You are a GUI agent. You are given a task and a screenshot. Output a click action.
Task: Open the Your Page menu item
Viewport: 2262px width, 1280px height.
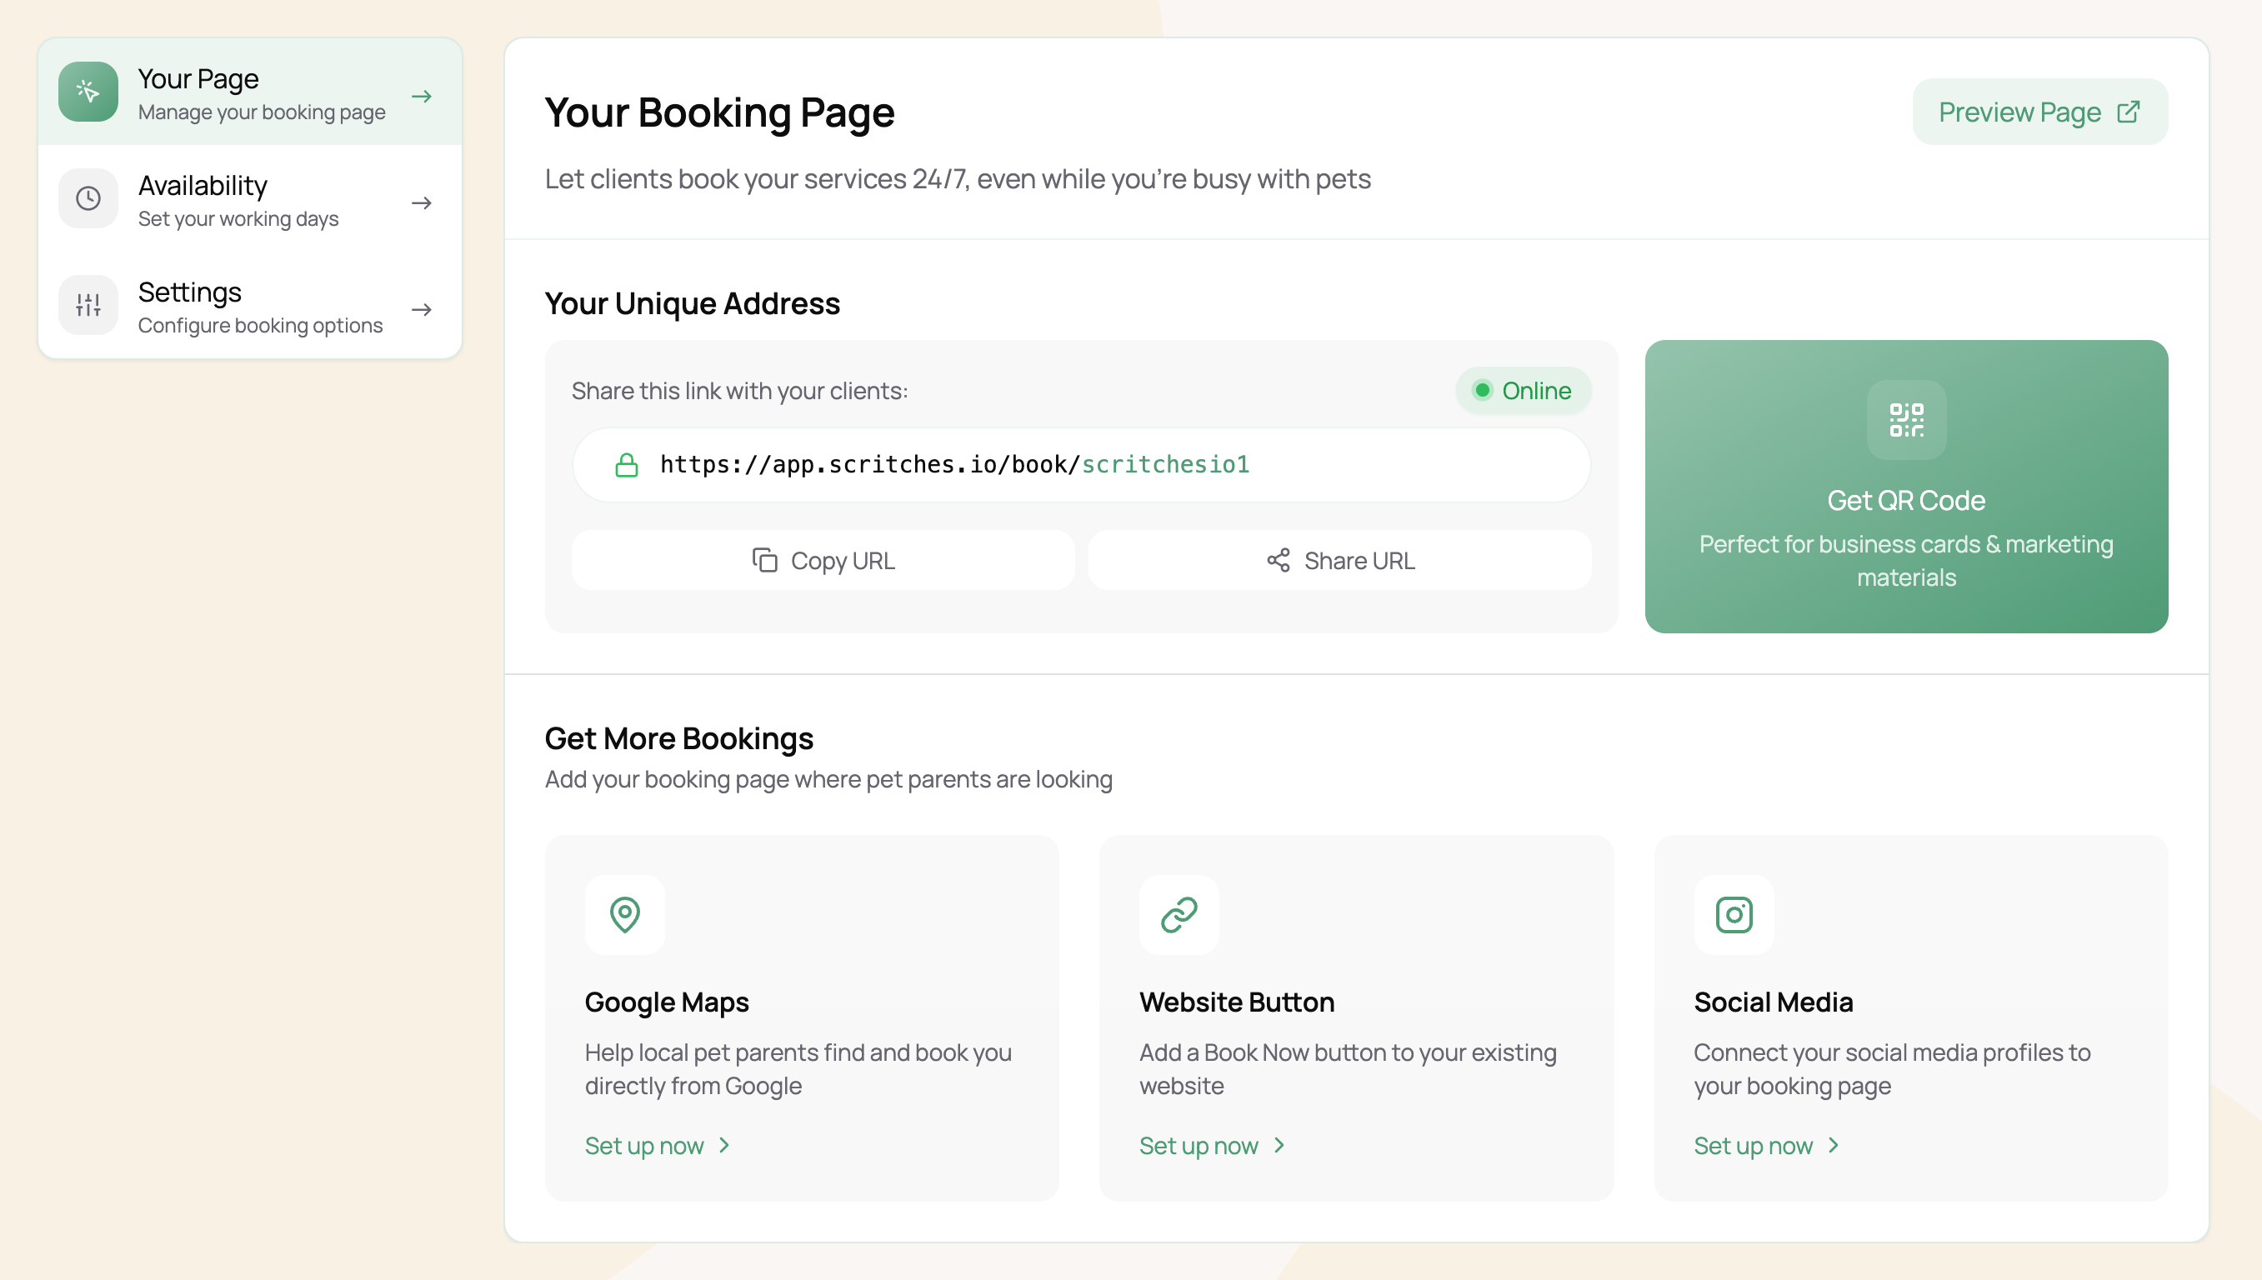250,92
